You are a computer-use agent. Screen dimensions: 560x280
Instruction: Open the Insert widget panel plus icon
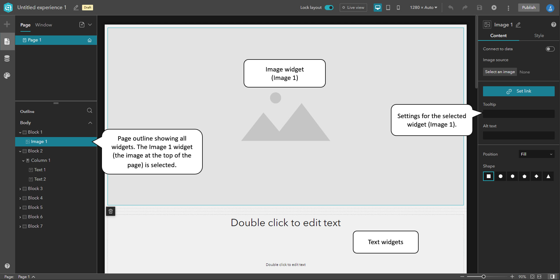click(7, 24)
